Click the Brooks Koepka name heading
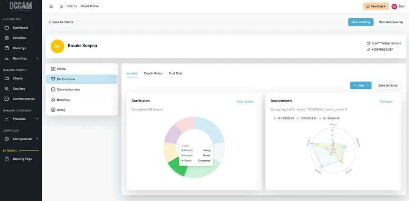409x201 pixels. point(82,46)
